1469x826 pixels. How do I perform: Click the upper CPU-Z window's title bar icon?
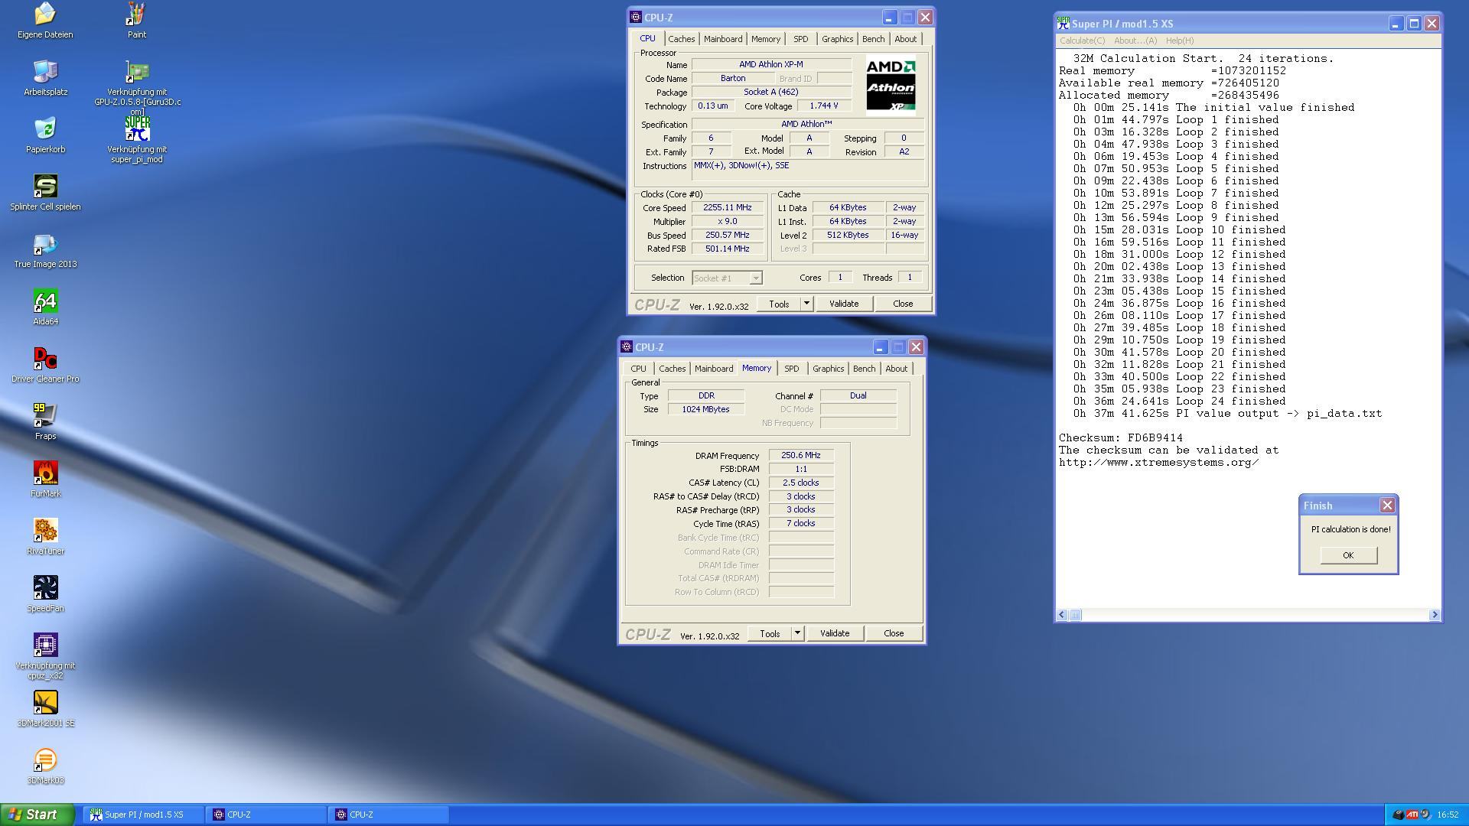pyautogui.click(x=636, y=17)
